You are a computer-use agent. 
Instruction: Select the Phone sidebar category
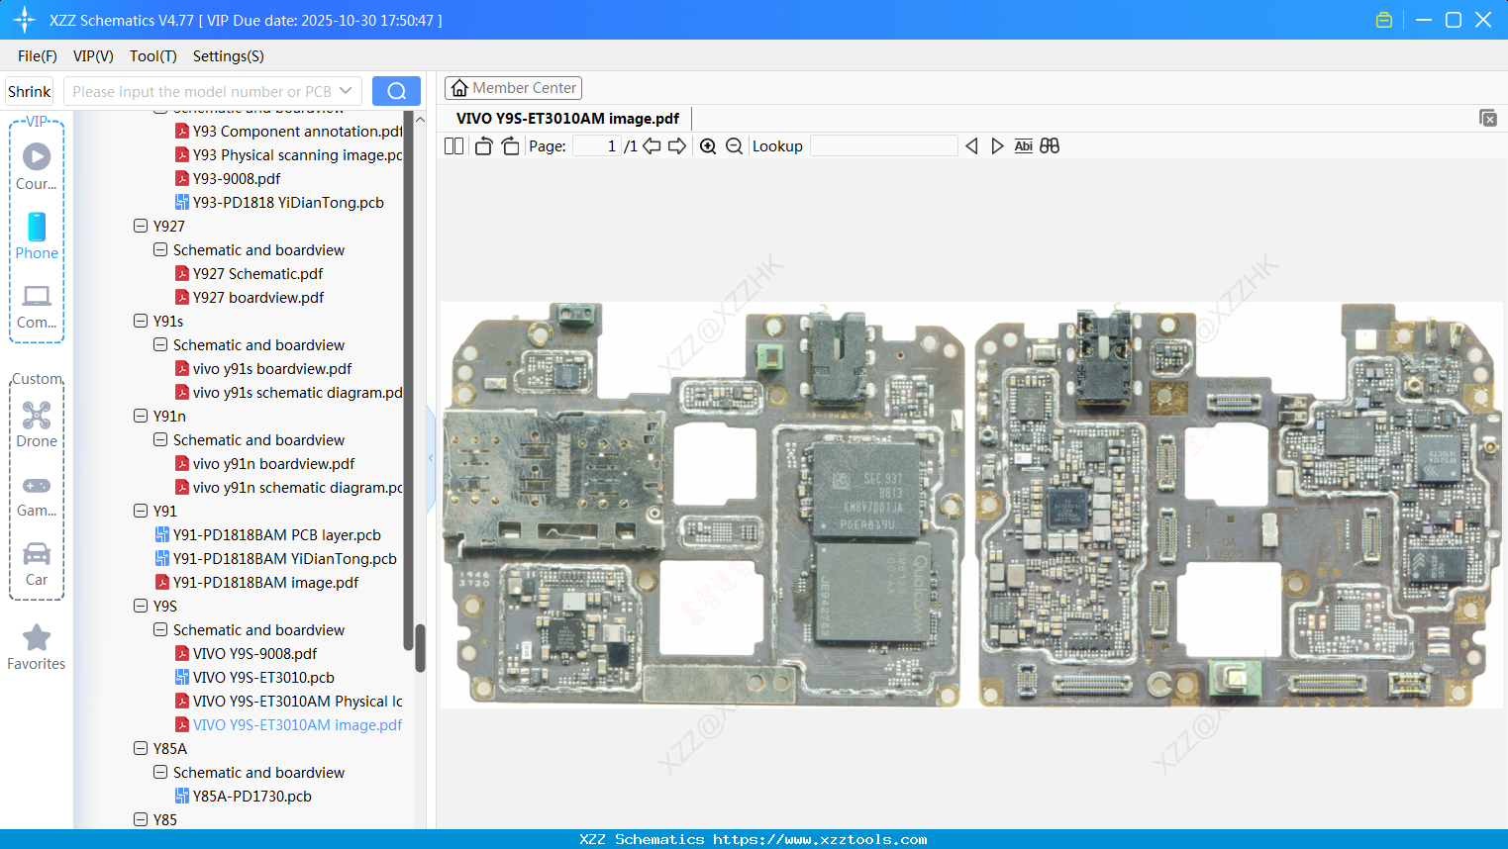(x=37, y=236)
